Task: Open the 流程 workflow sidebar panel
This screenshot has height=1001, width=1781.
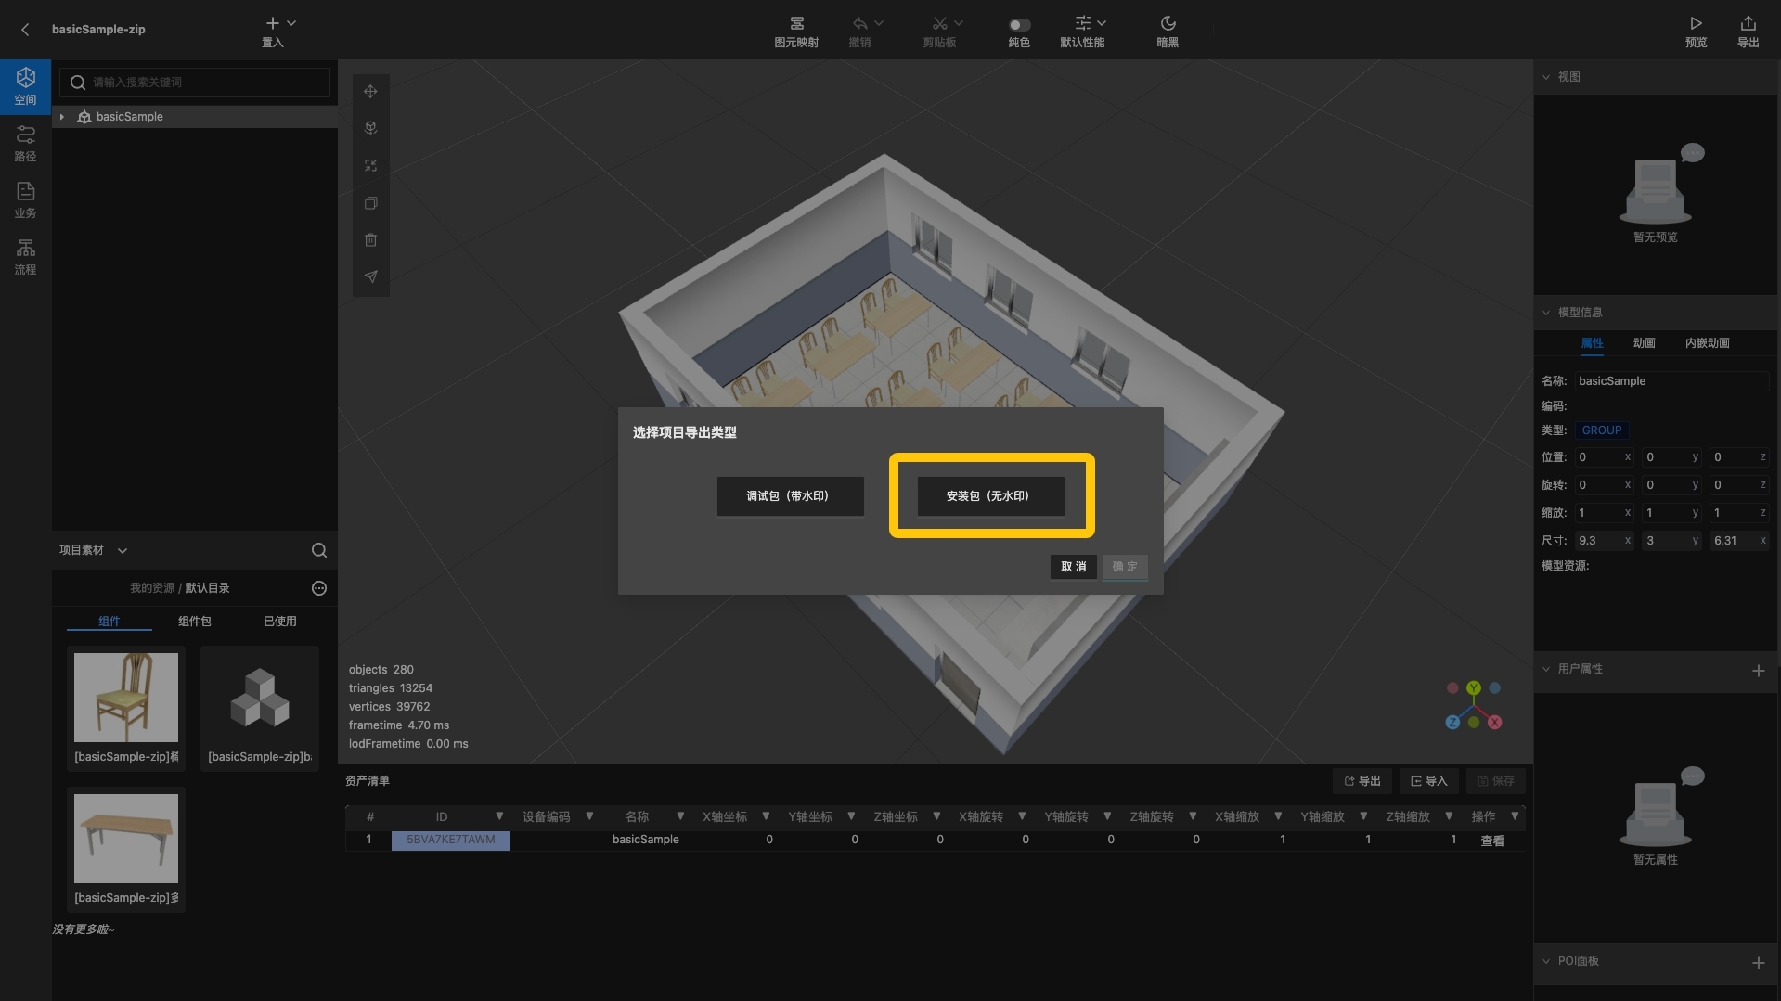Action: click(25, 256)
